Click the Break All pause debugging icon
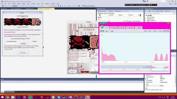177x99 pixels. tap(58, 6)
